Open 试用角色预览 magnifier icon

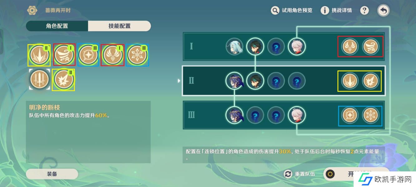click(275, 11)
